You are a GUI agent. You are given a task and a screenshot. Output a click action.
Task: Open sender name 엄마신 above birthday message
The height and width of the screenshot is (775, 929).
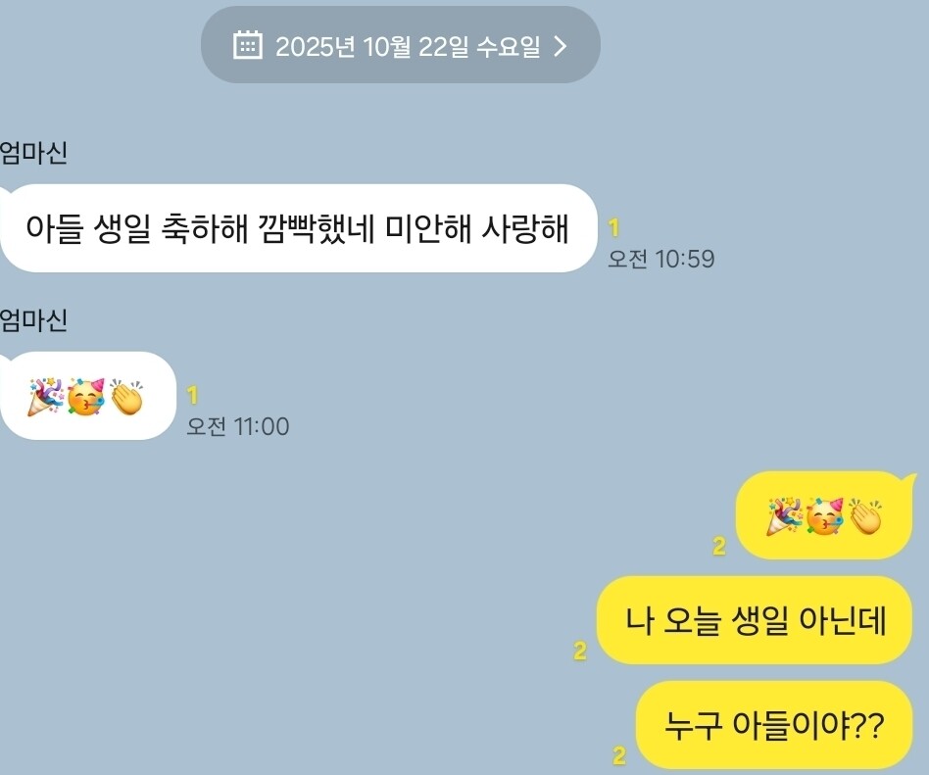point(33,153)
